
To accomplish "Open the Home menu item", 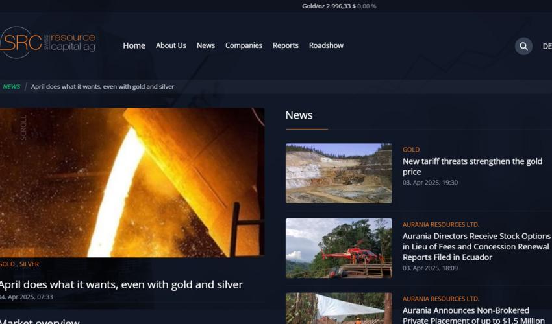I will pos(134,45).
